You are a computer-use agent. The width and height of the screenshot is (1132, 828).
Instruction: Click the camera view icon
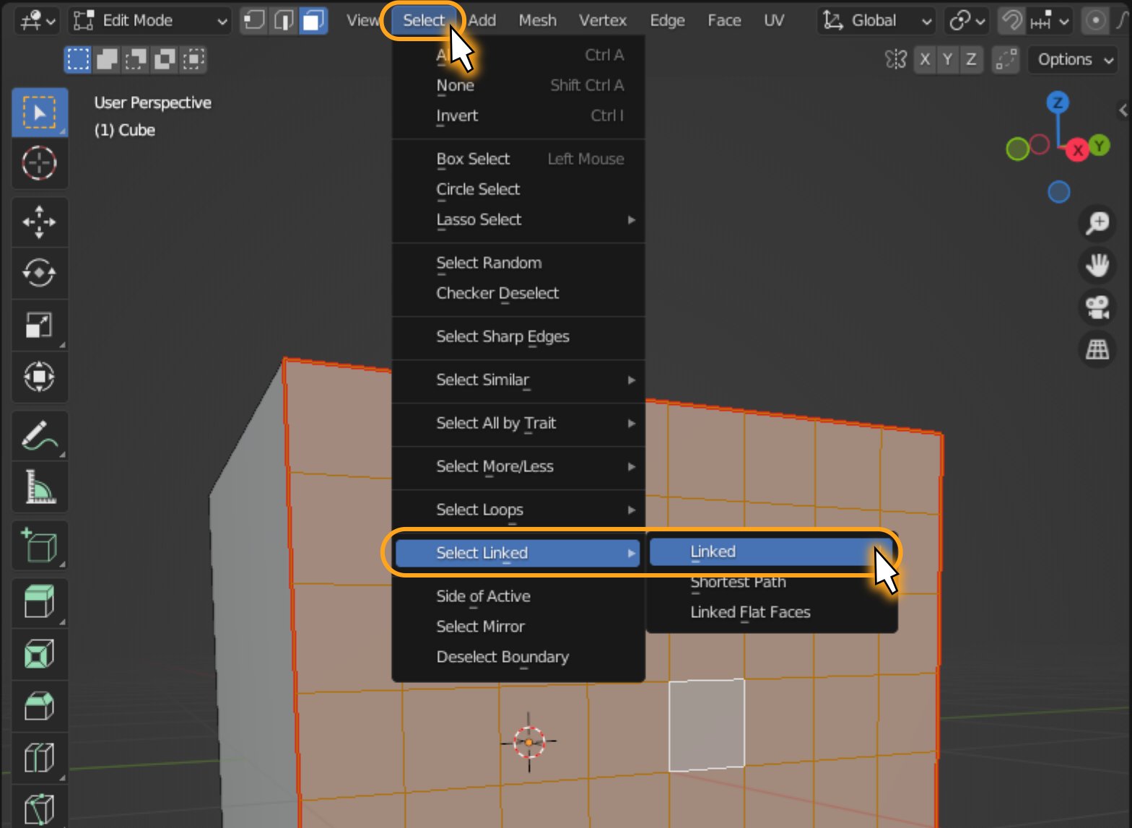1097,308
